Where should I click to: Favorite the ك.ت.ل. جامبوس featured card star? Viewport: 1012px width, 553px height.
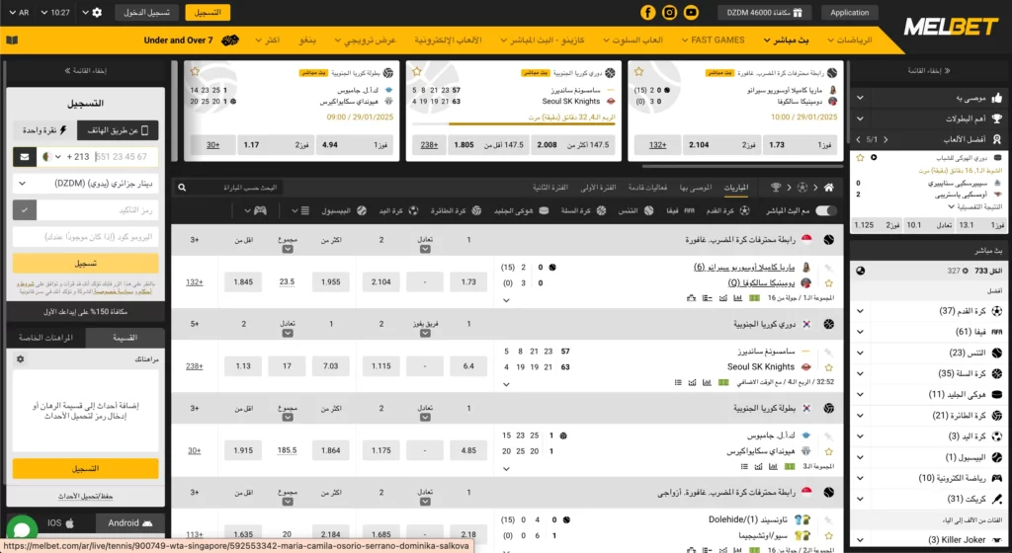195,71
